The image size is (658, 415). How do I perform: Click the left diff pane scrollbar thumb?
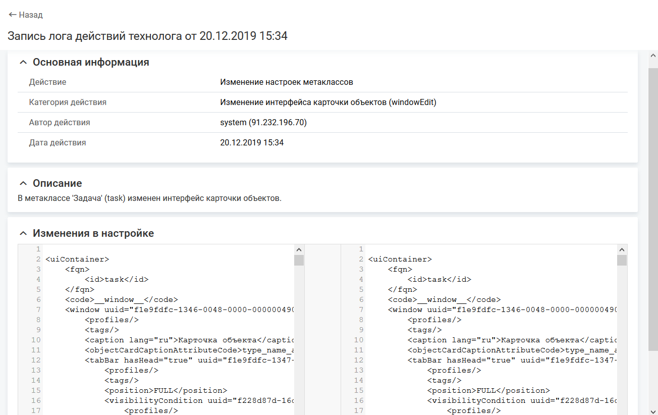coord(299,260)
